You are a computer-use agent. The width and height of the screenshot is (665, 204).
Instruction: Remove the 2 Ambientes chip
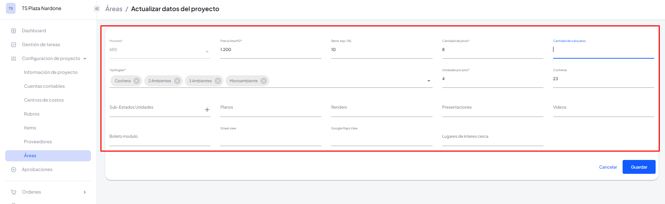[177, 81]
